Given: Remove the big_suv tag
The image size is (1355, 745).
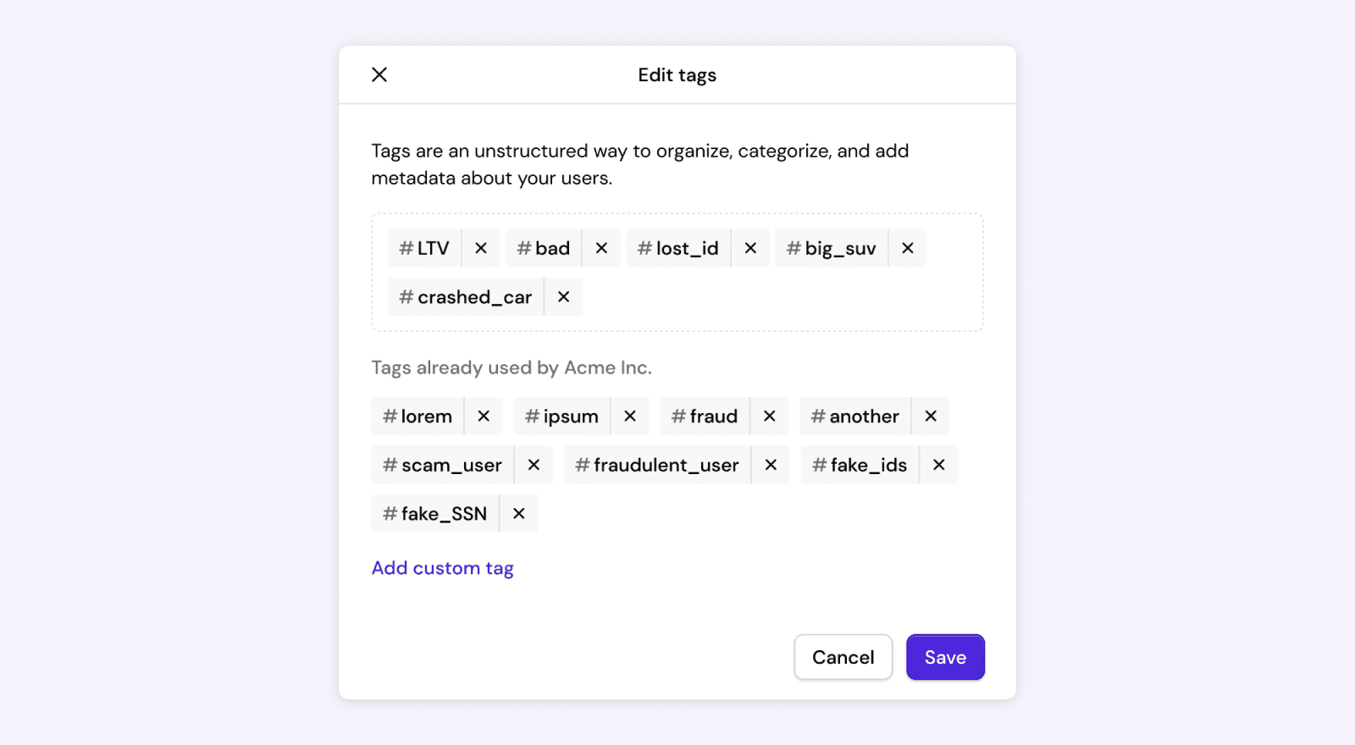Looking at the screenshot, I should (x=906, y=247).
